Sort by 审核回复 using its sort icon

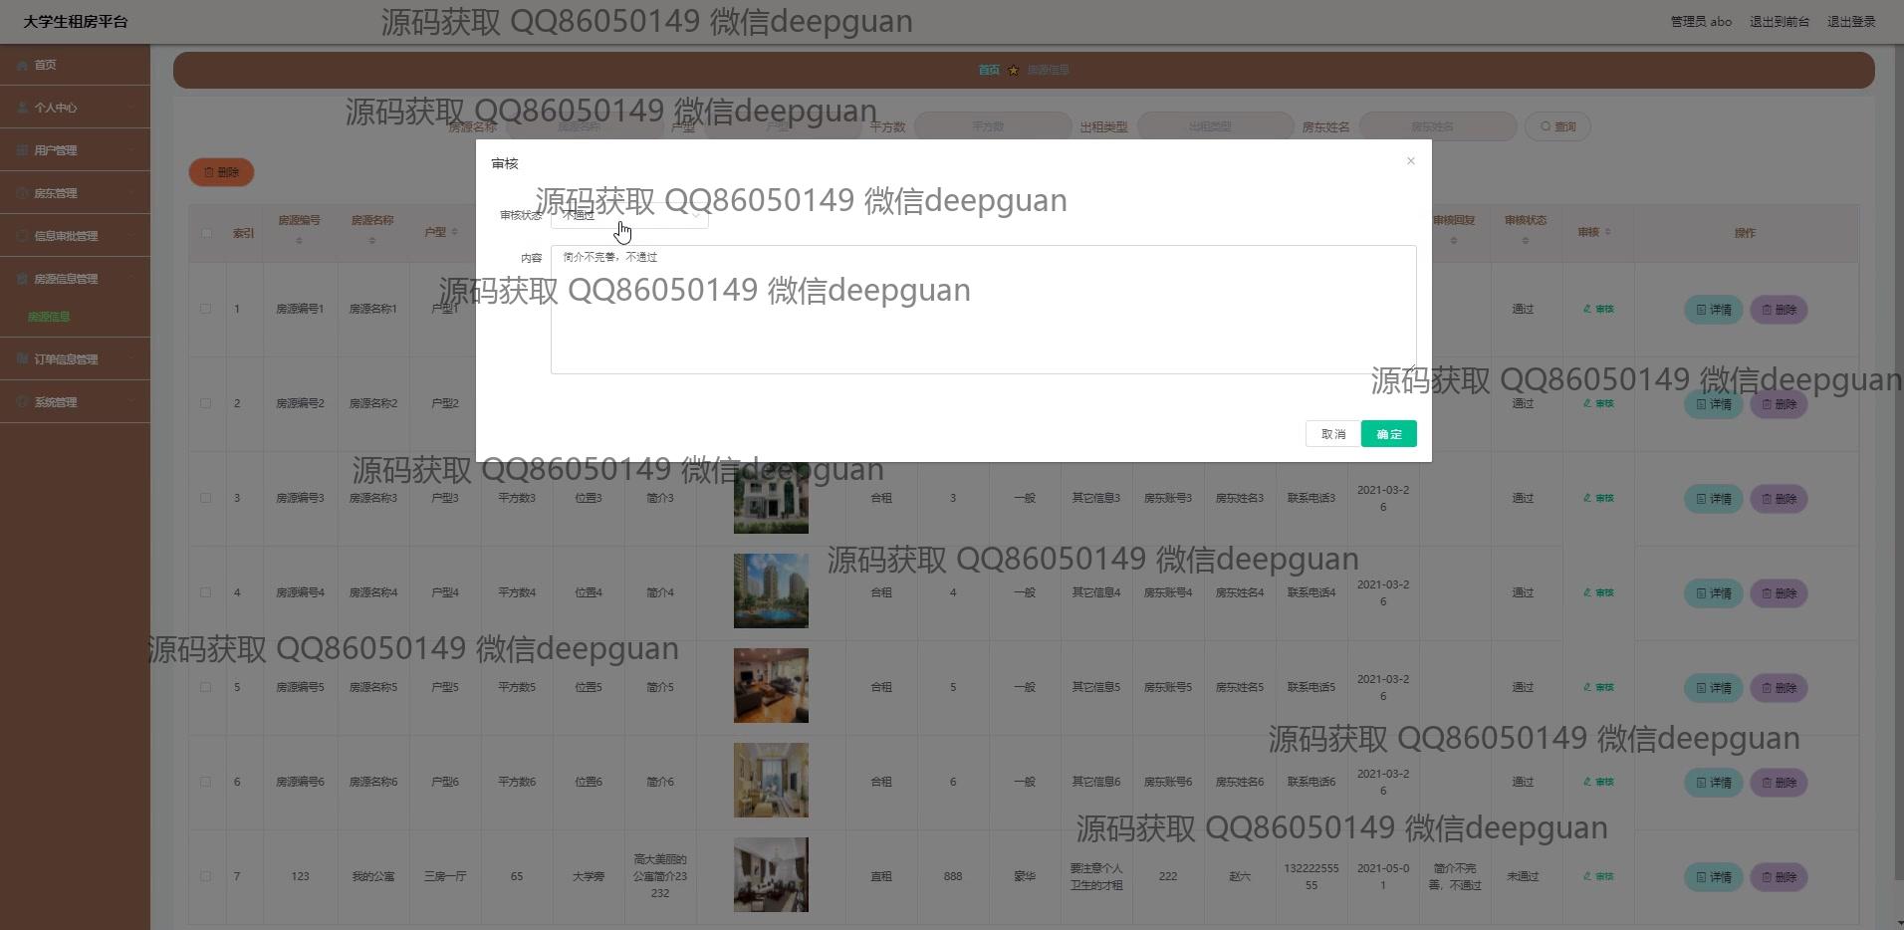coord(1453,241)
